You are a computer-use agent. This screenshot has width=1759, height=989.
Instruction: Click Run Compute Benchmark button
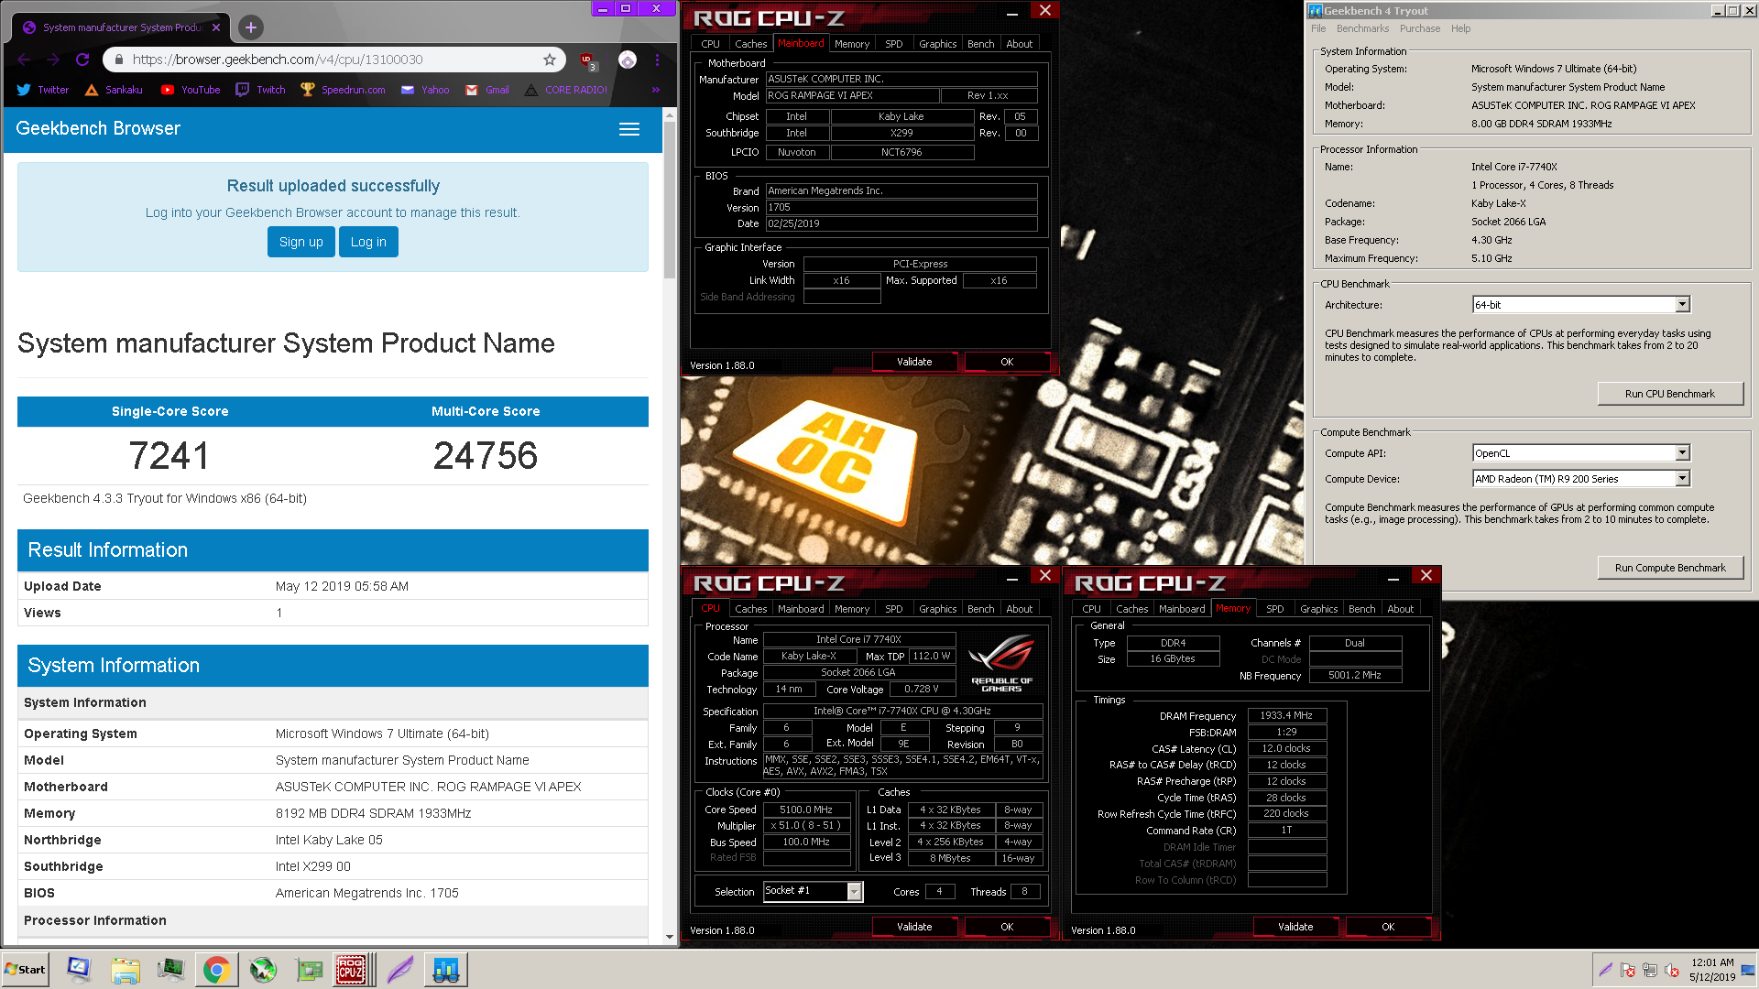pos(1669,568)
